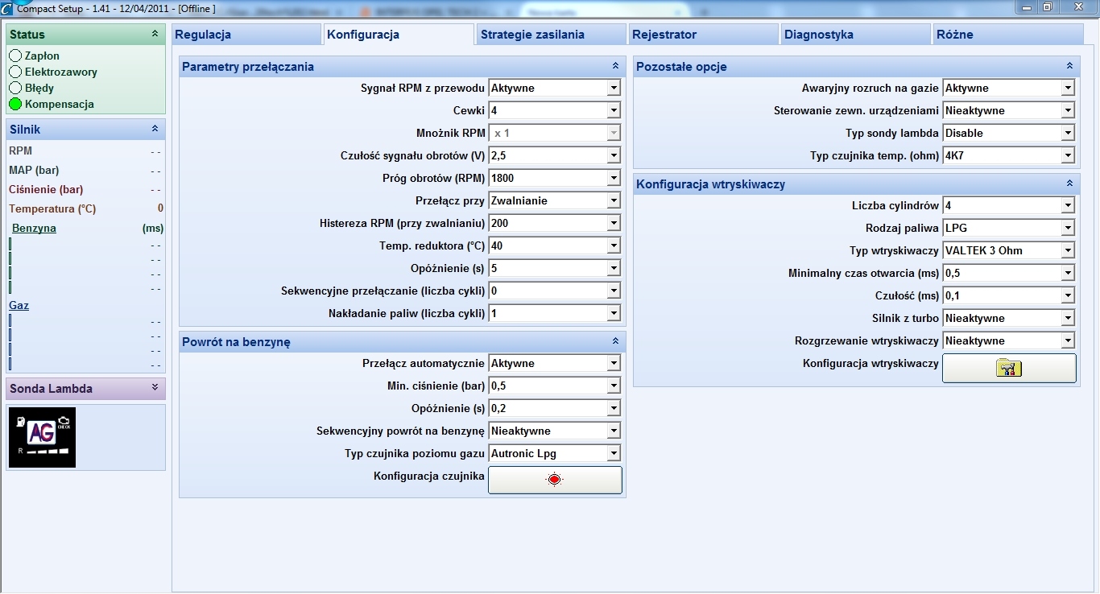Click the AG fuel switch image
The width and height of the screenshot is (1100, 594).
[42, 437]
